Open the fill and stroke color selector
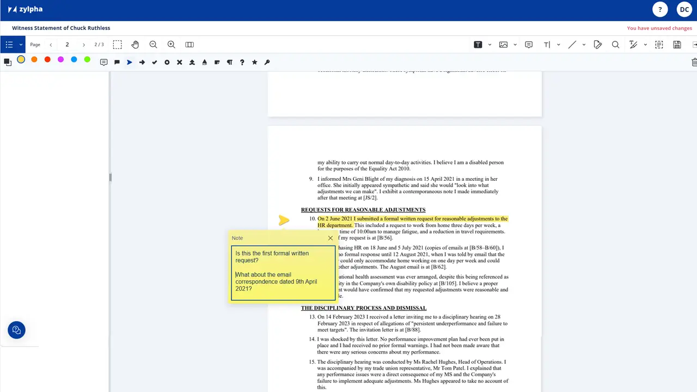This screenshot has height=392, width=697. [x=8, y=62]
